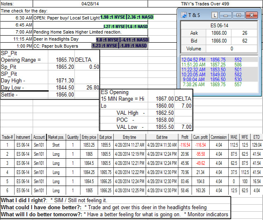
Task: Select the Short market position in trade 1
Action: click(56, 145)
